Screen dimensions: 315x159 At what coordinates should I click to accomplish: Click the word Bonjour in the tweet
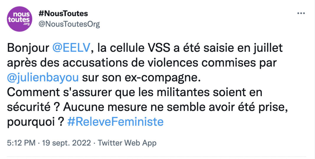(x=28, y=48)
